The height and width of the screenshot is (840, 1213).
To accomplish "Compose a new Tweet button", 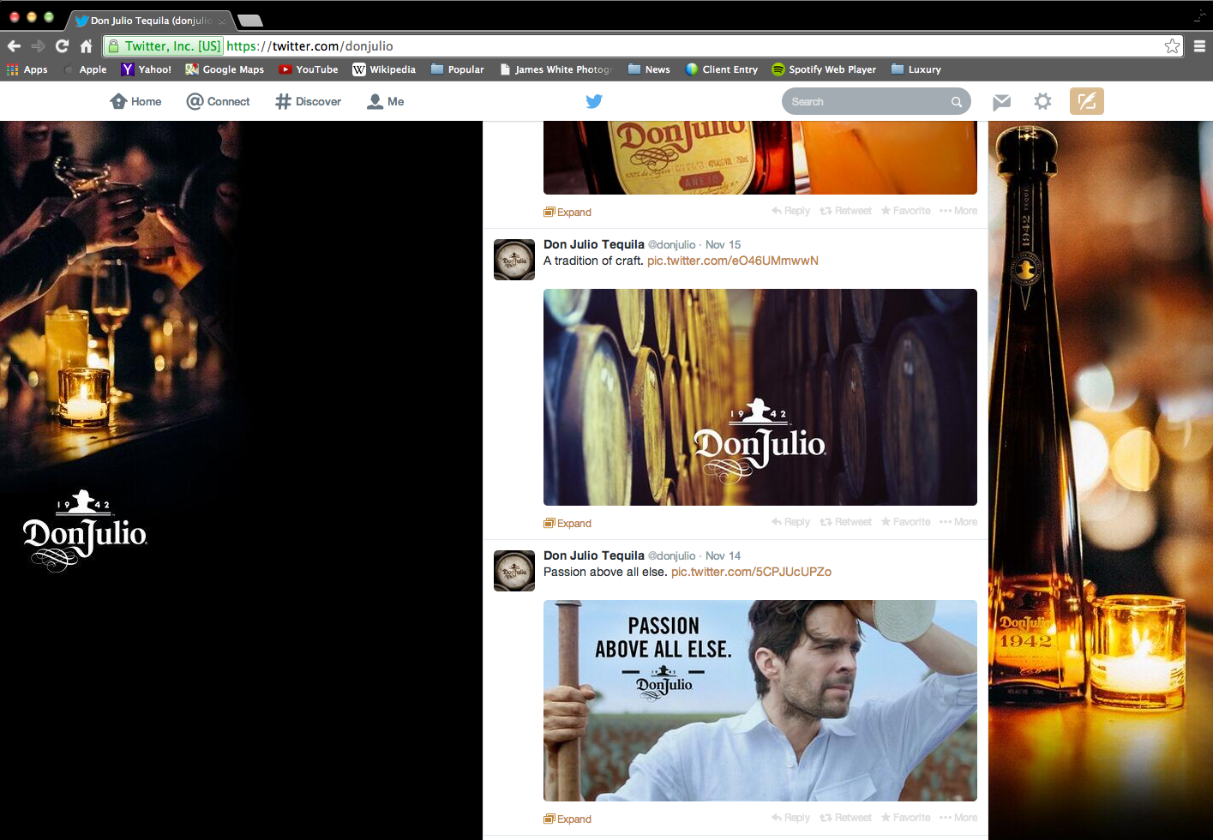I will click(1087, 101).
